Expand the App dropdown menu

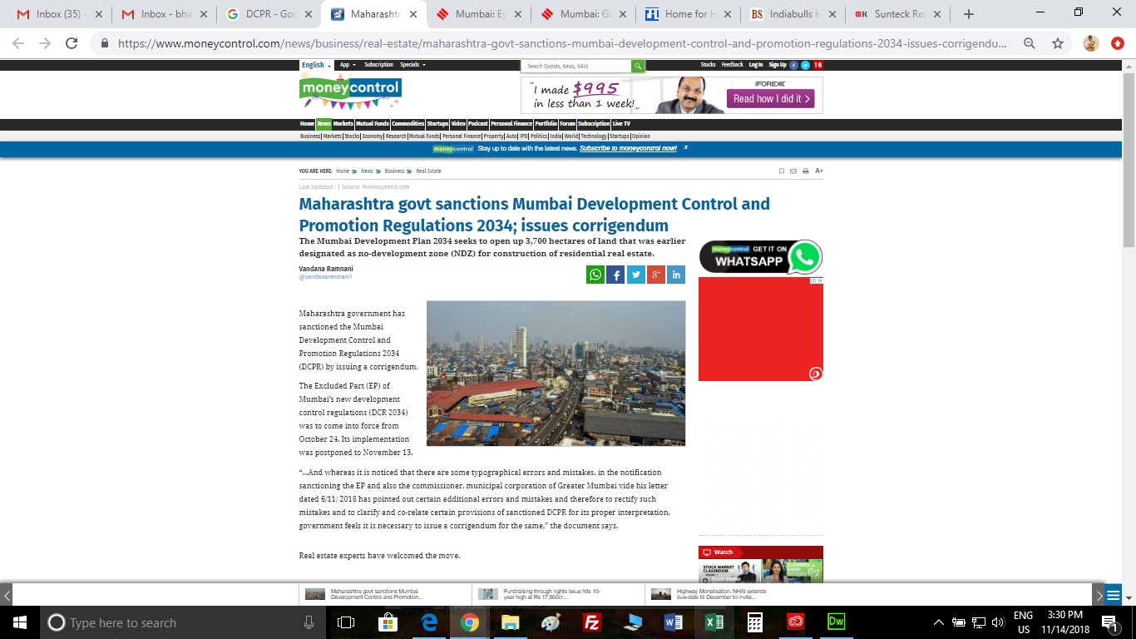[348, 65]
